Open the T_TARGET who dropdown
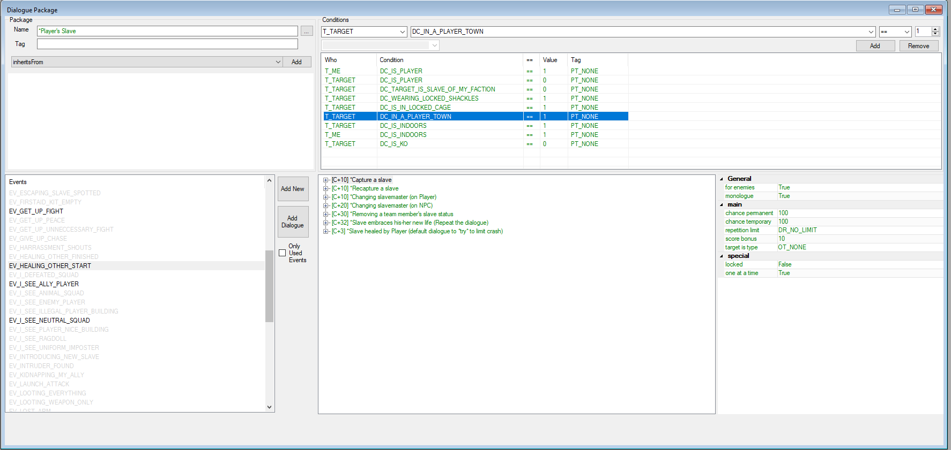This screenshot has height=450, width=951. 403,32
